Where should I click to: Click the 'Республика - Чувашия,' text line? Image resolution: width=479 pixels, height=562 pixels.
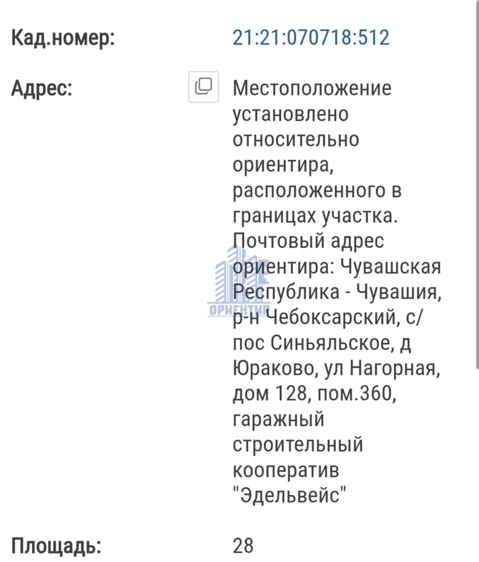(x=337, y=292)
